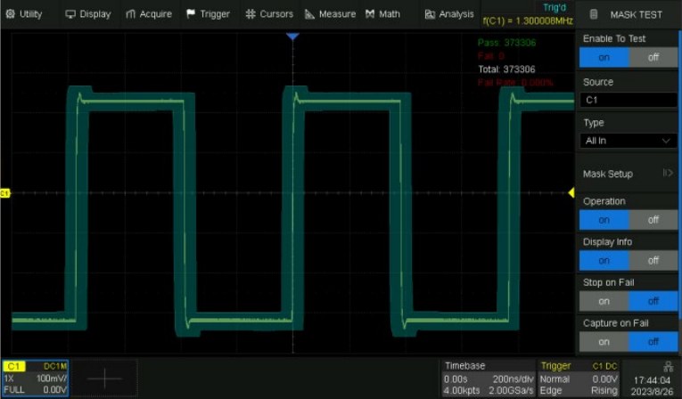Click the DC1M coupling label
Image resolution: width=682 pixels, height=399 pixels.
click(x=55, y=366)
